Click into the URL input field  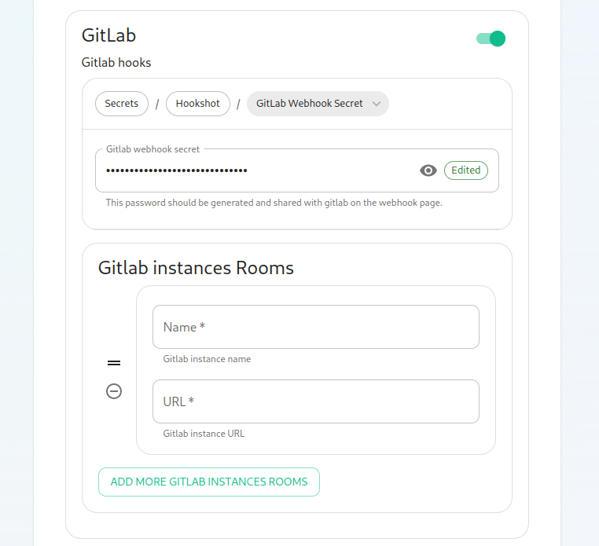[x=316, y=401]
